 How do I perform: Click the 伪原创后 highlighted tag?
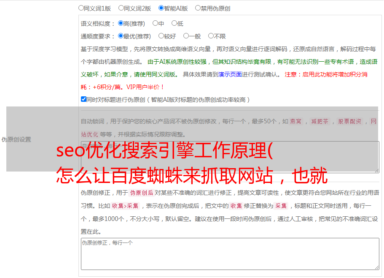[142, 193]
